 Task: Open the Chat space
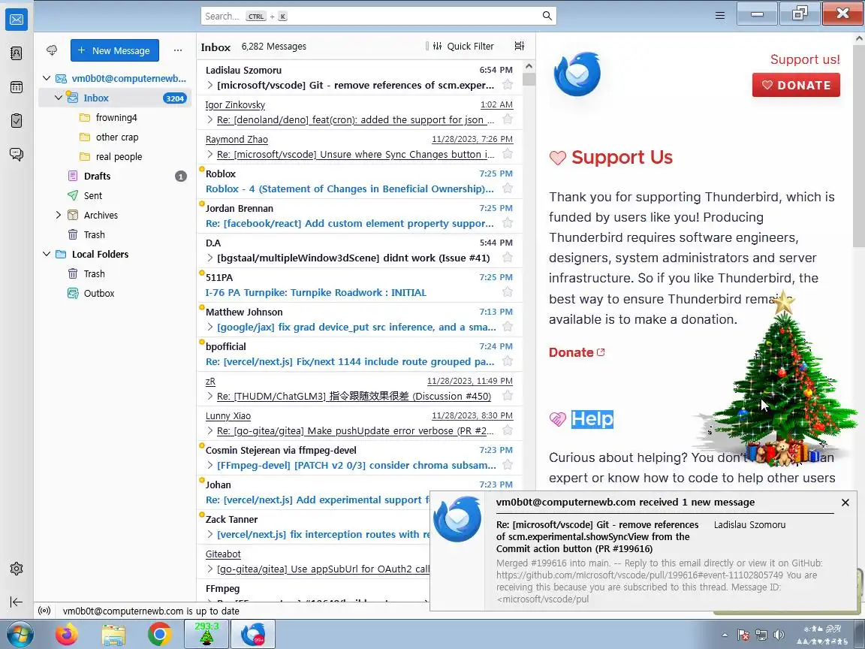click(17, 154)
